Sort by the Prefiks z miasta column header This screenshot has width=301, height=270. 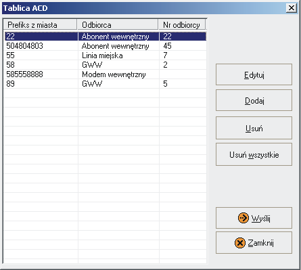point(40,24)
